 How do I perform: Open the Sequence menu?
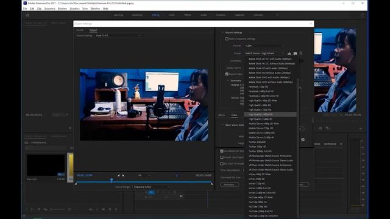click(x=50, y=9)
